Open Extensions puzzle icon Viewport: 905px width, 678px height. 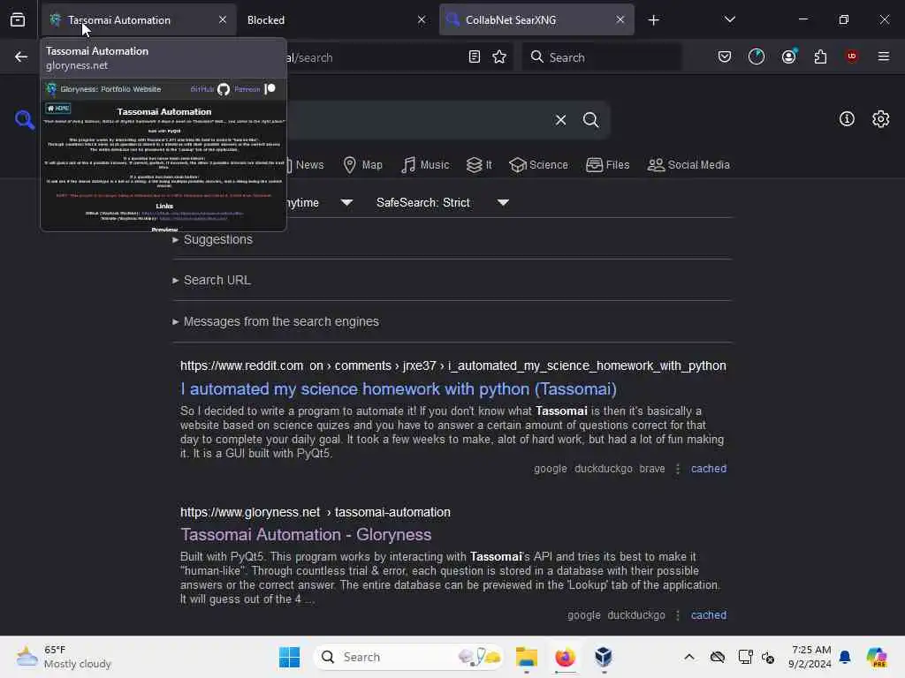[x=820, y=56]
